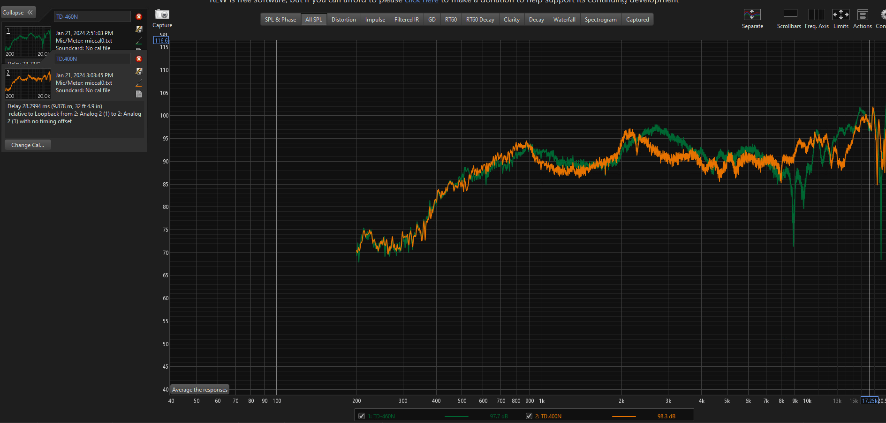Switch to the Clarity tab

(512, 20)
